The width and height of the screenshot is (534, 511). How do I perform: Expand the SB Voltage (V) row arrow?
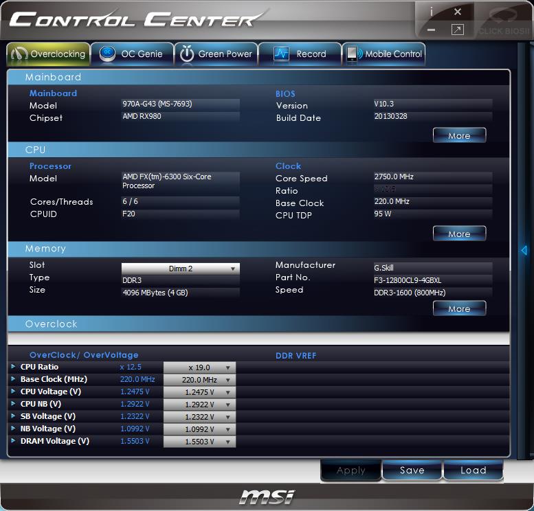(x=13, y=416)
